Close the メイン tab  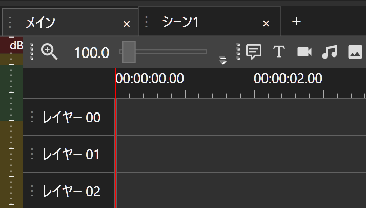pos(127,24)
